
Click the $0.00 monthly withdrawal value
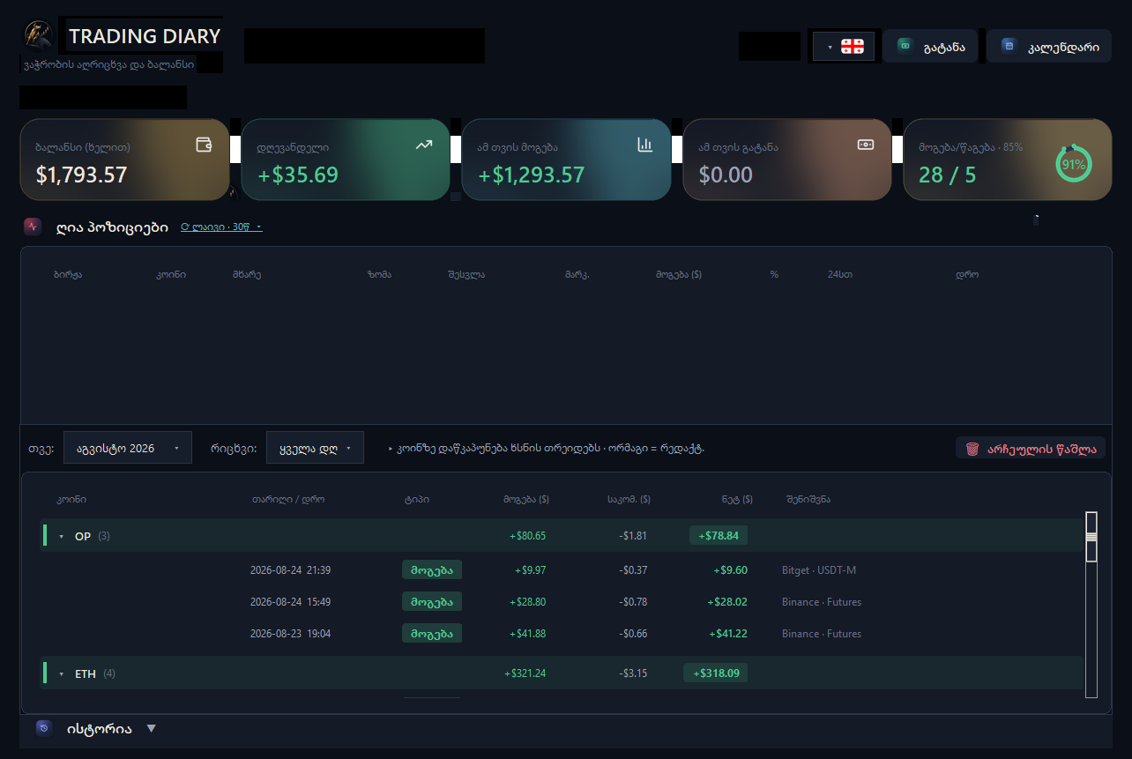click(726, 175)
